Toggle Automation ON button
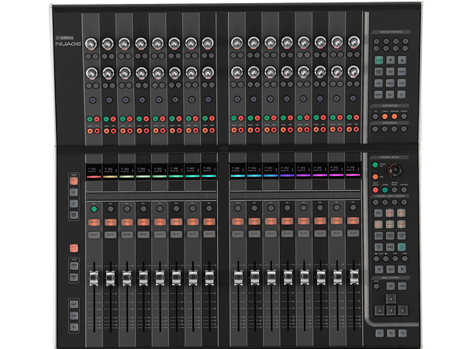Screen dimensions: 473x349 [375, 116]
